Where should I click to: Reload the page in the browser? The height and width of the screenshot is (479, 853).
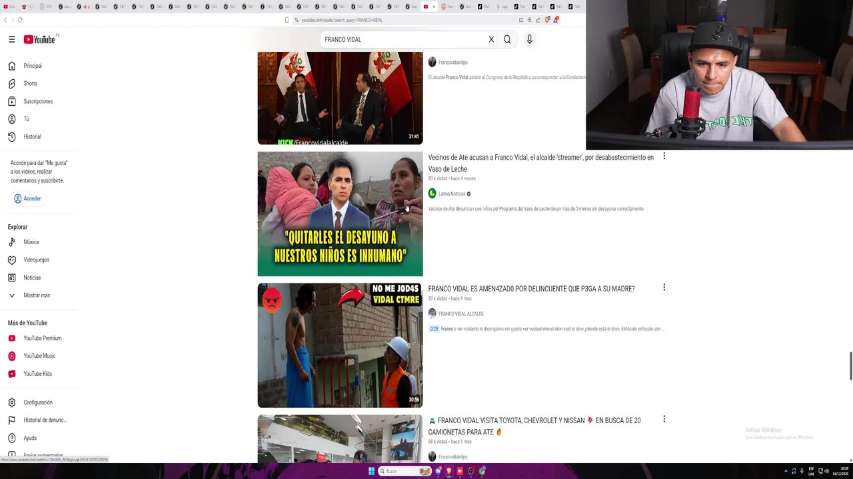click(20, 20)
